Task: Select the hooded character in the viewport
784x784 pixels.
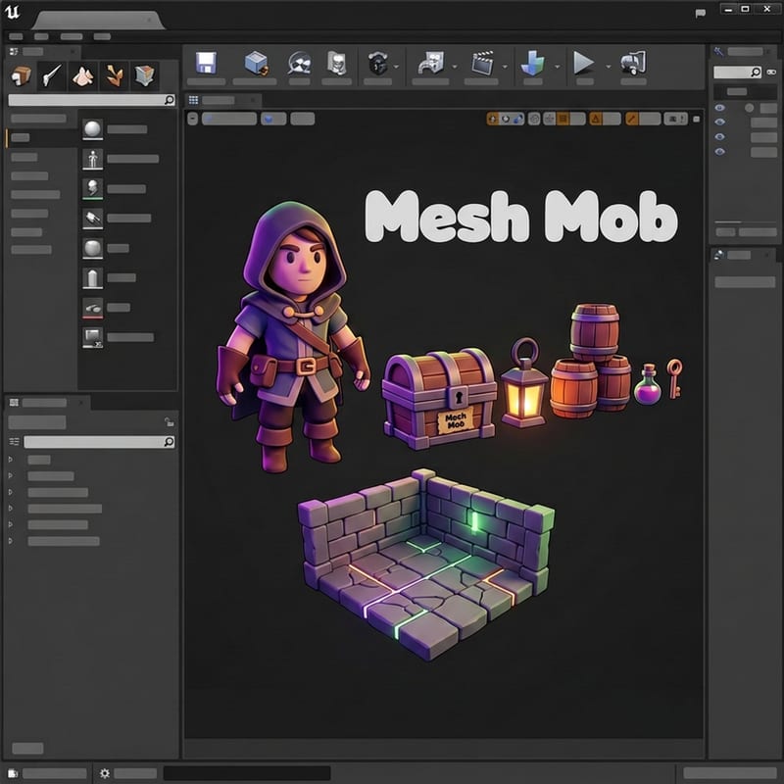Action: point(293,336)
